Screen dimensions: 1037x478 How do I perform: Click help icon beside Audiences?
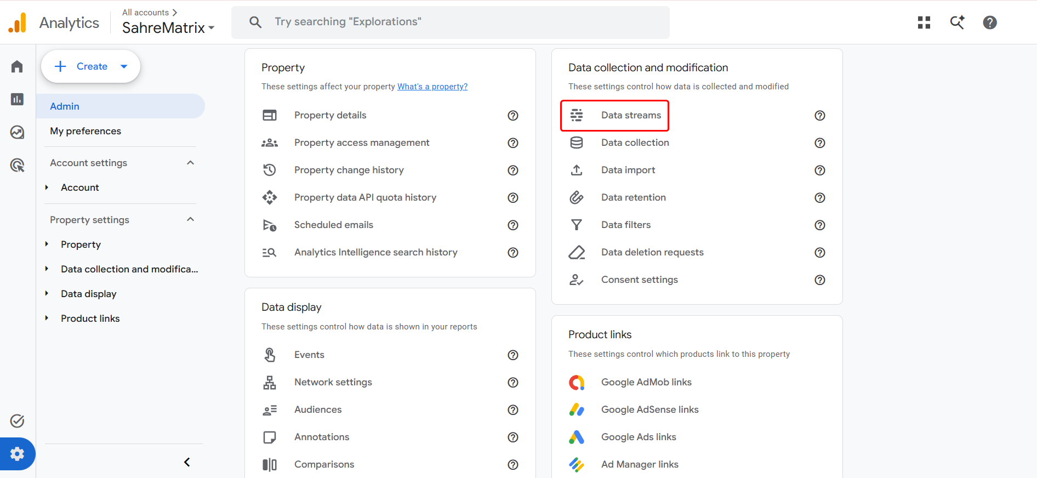click(513, 409)
